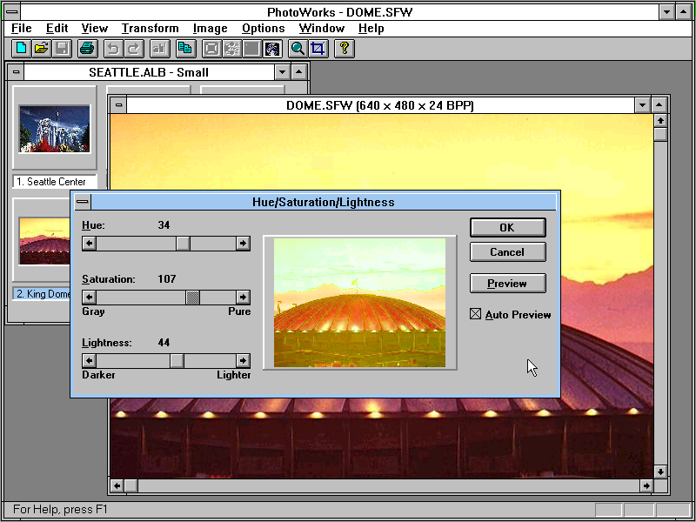
Task: Open the Help menu
Action: [x=371, y=29]
